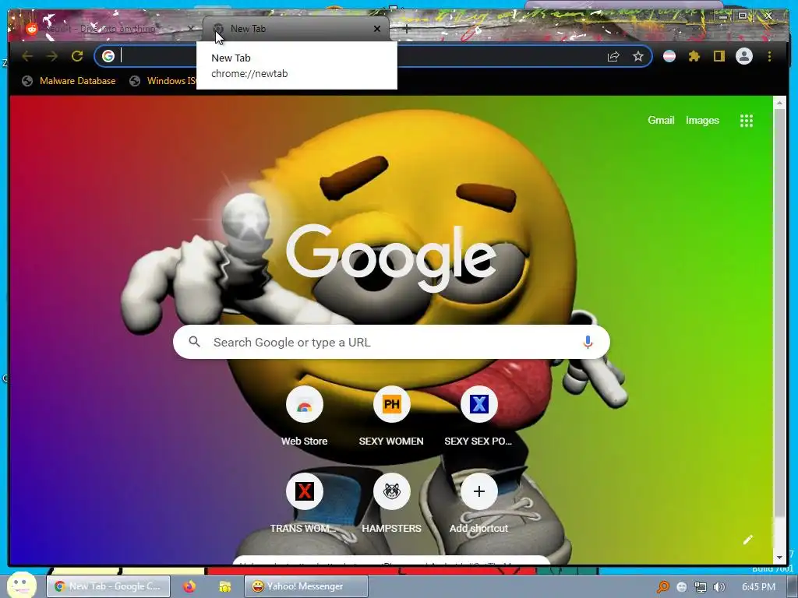Open the striped flag extension icon
The image size is (798, 598).
(669, 56)
